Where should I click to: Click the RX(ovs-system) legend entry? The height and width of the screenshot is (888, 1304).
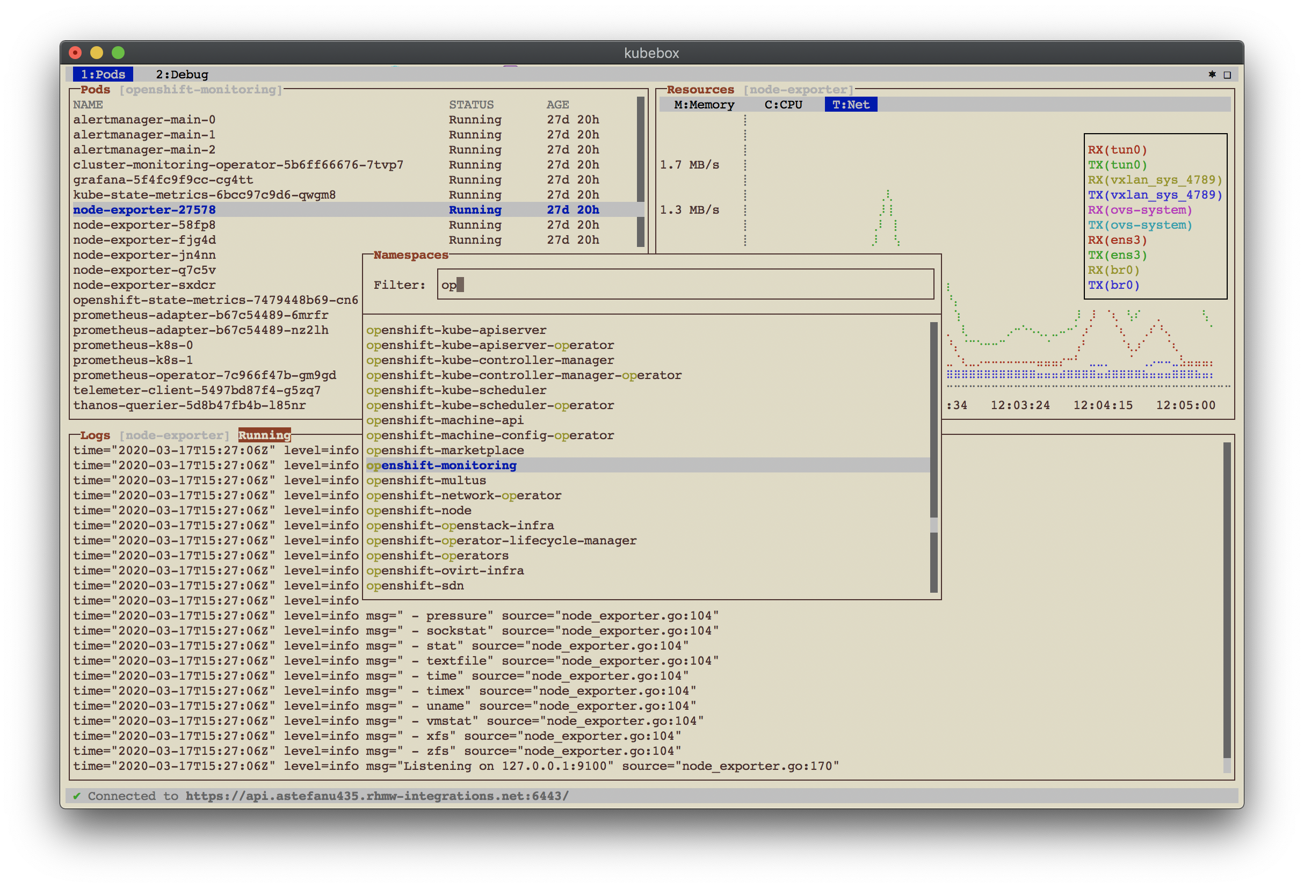pos(1140,210)
